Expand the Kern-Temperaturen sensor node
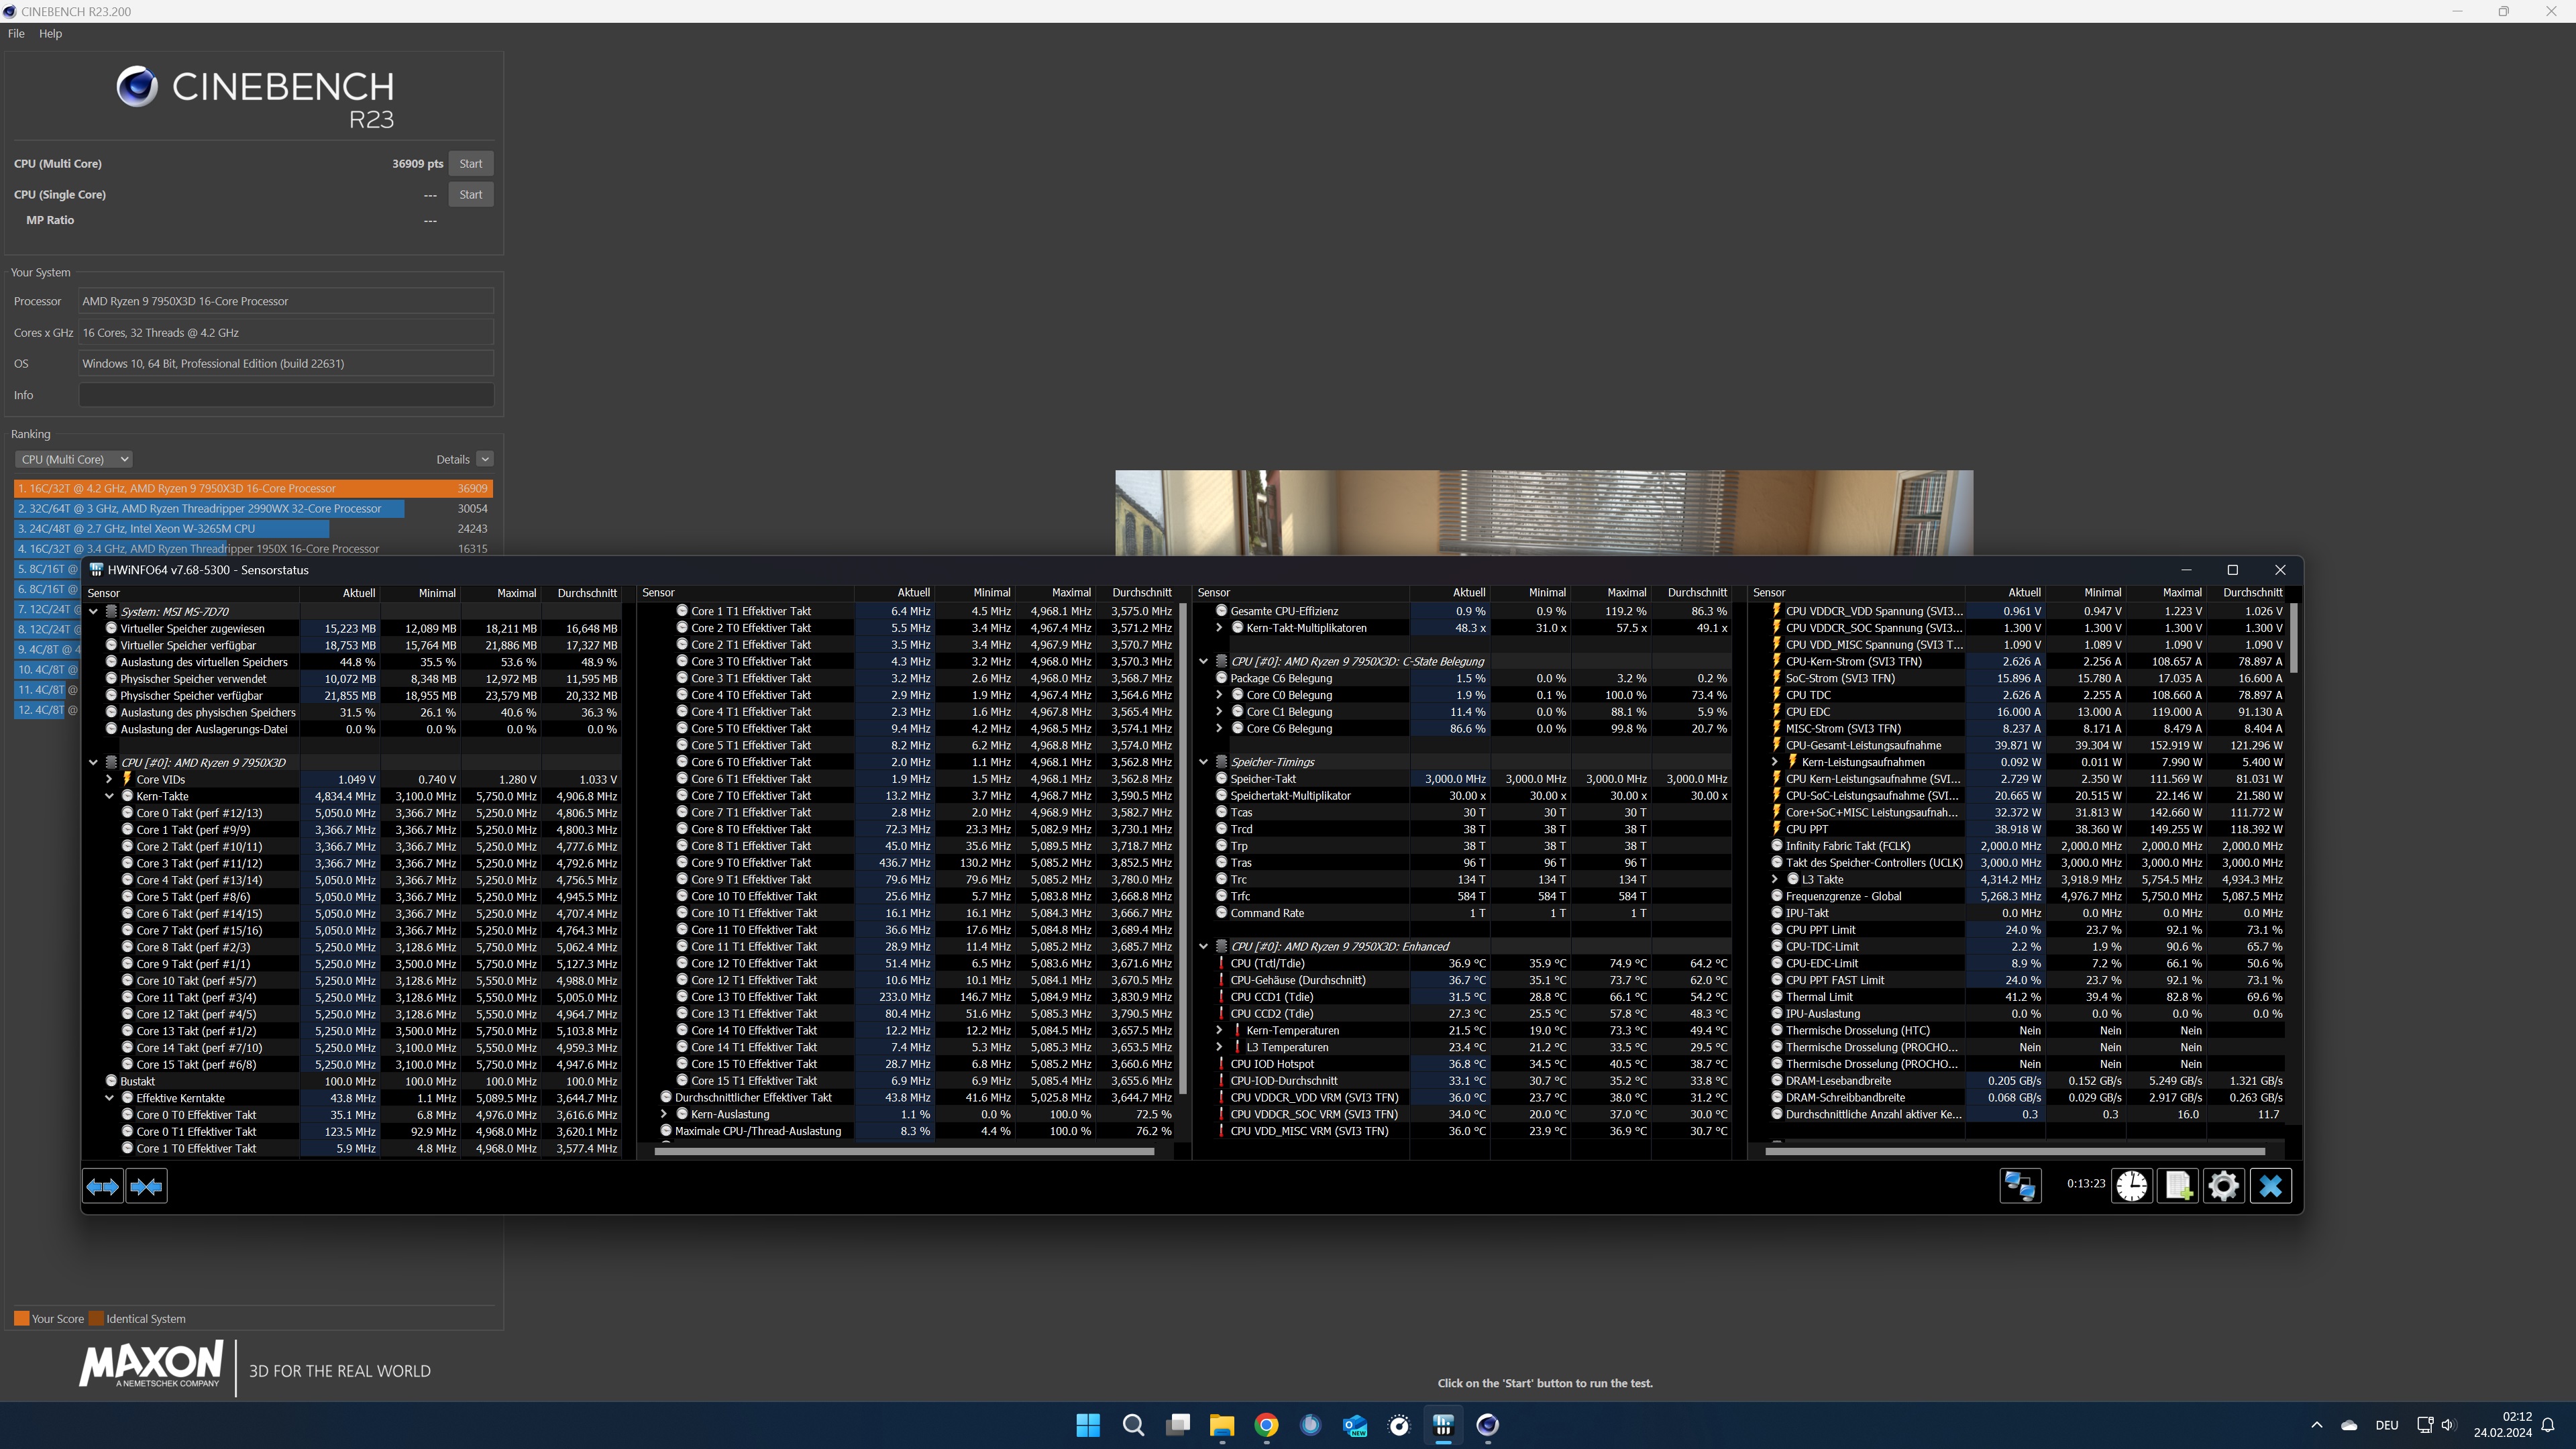 click(1220, 1030)
